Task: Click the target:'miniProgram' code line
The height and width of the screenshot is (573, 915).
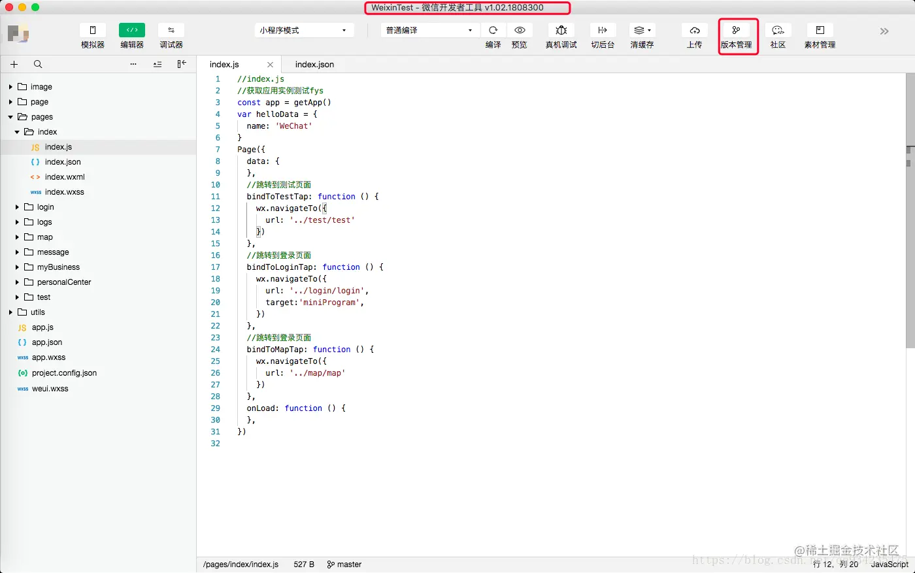Action: tap(314, 303)
